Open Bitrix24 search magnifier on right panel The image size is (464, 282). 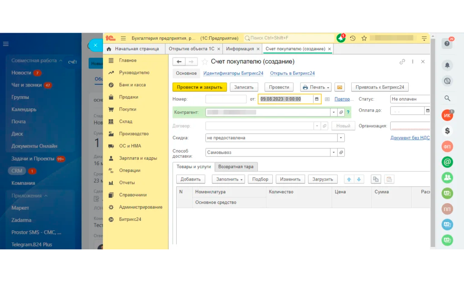pos(447,98)
